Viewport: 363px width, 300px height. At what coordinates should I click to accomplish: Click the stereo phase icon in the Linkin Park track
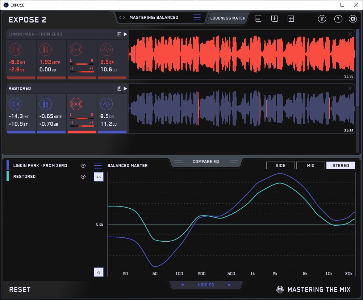[76, 50]
